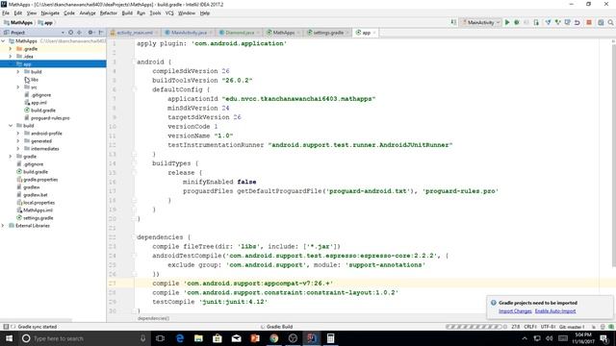The width and height of the screenshot is (616, 346).
Task: Click the Git: master branch widget
Action: tap(571, 327)
